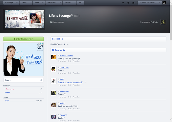Screen dimensions: 172x122
Task: Expand the Discussions dropdown arrow
Action: [x=60, y=3]
